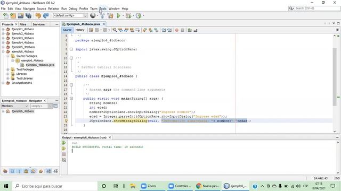Toggle Fully Qualified Names in Navigator bar
341x191 pixels.
click(x=40, y=171)
